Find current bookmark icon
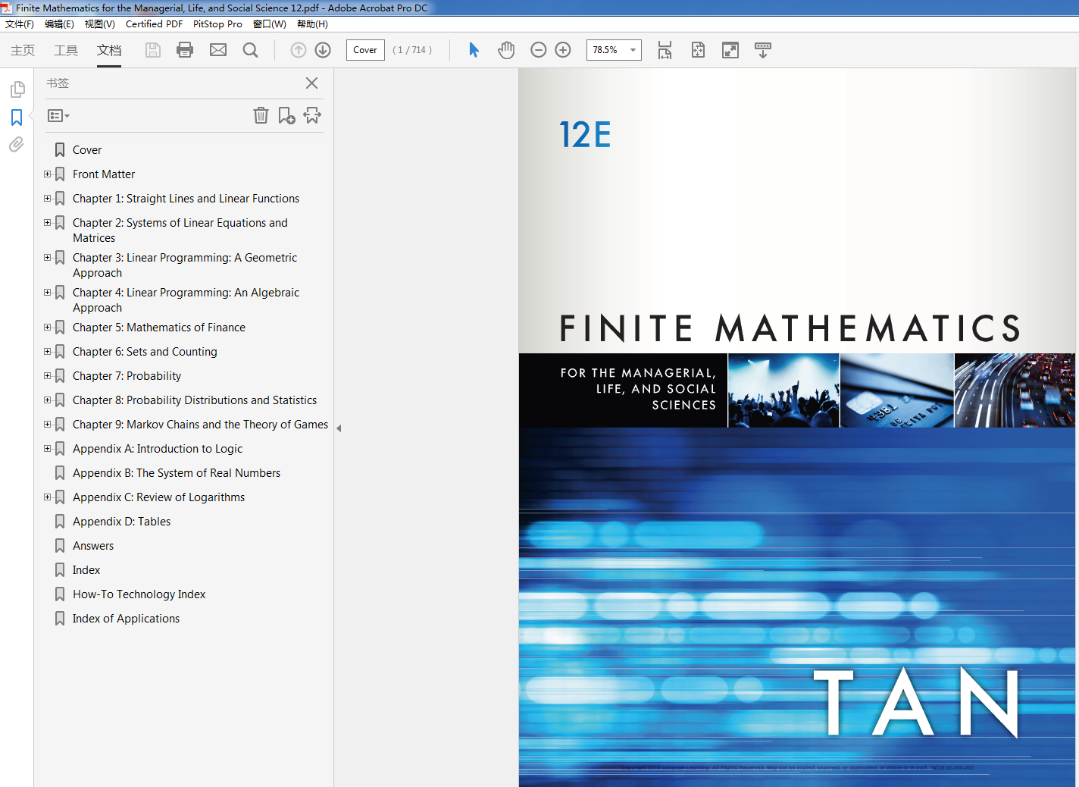 pyautogui.click(x=312, y=115)
